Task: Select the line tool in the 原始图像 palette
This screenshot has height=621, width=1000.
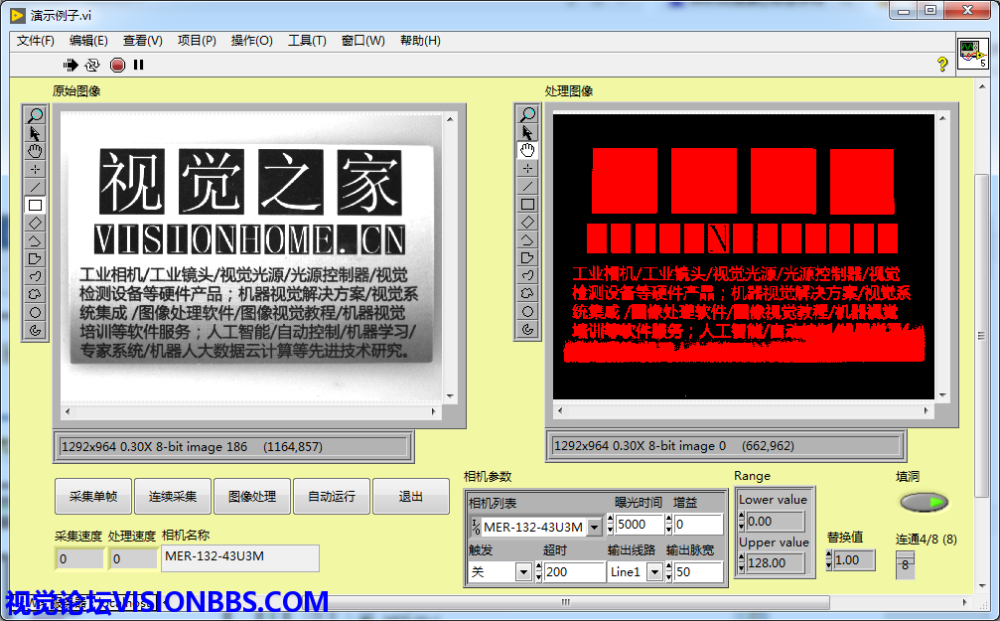Action: click(35, 187)
